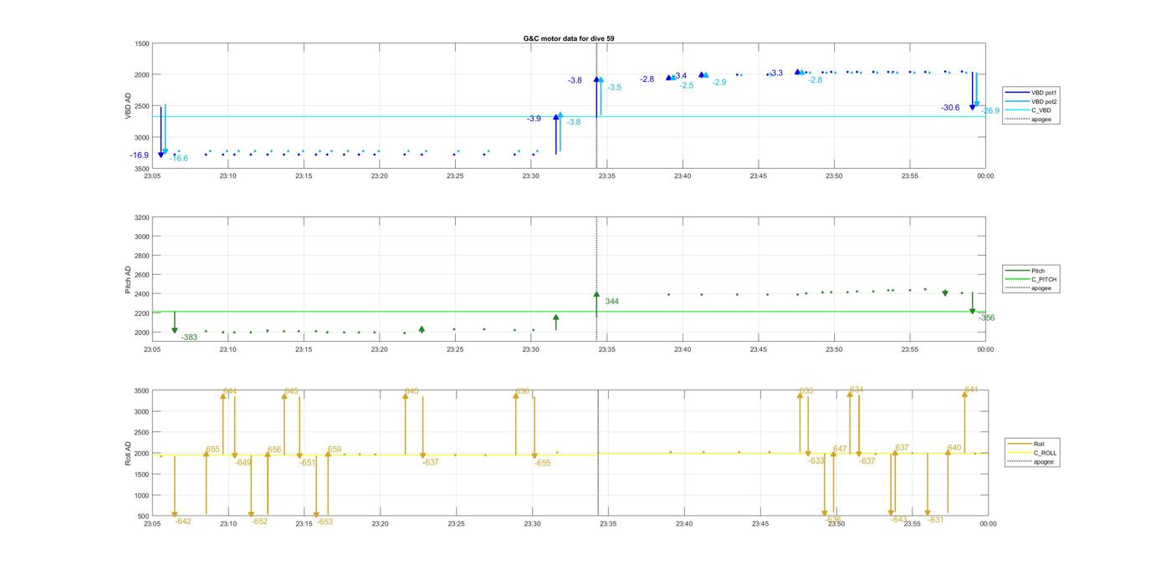This screenshot has width=1171, height=579.
Task: Select the '656' roll data label
Action: tap(274, 449)
